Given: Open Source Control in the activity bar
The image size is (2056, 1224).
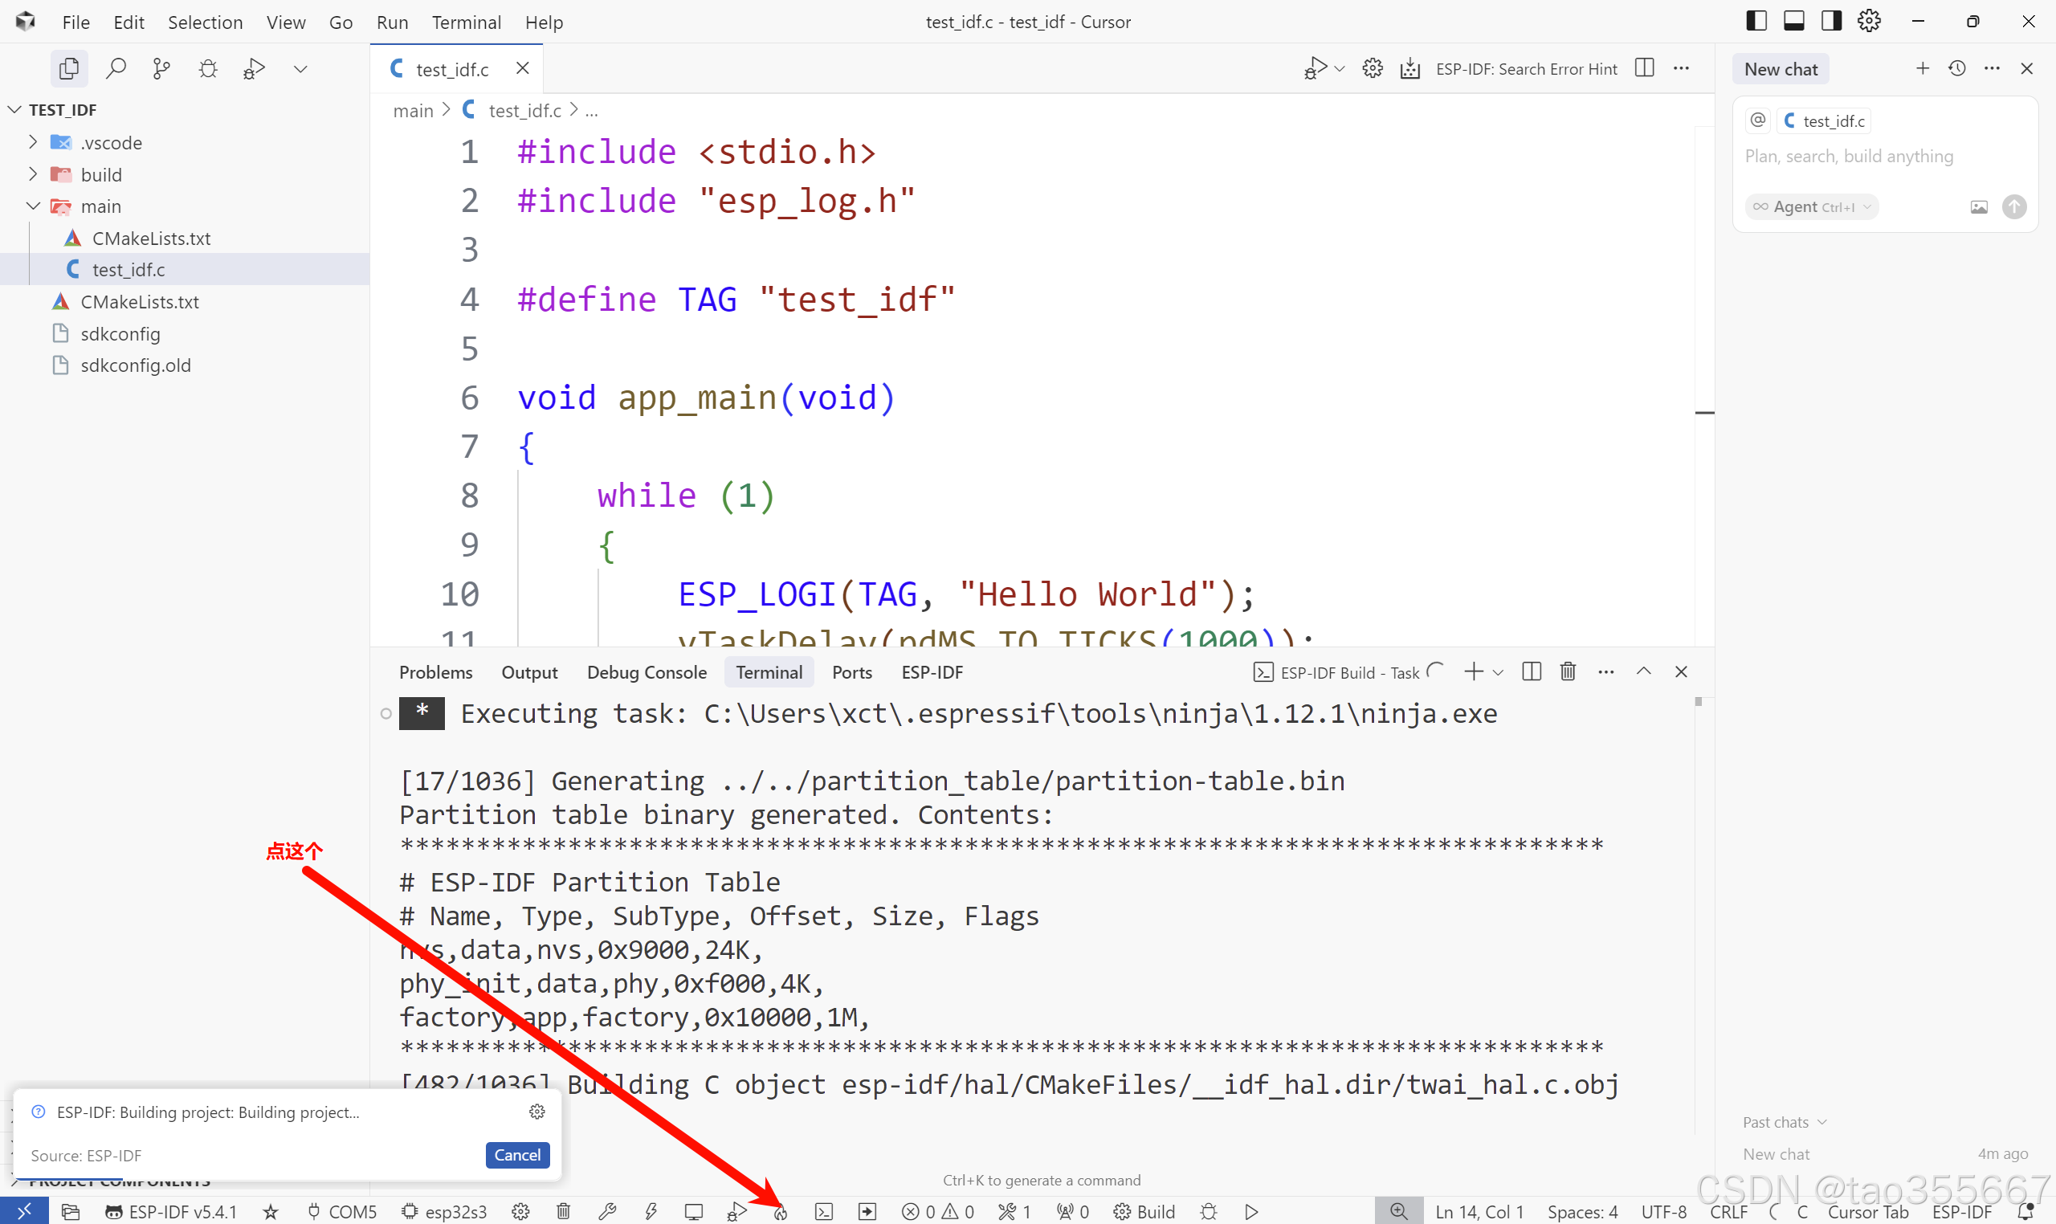Looking at the screenshot, I should [161, 68].
